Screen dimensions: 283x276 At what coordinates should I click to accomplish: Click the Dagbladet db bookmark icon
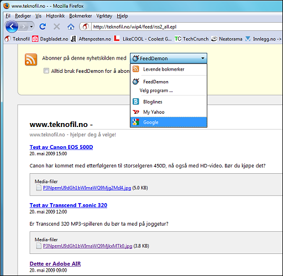(x=35, y=39)
